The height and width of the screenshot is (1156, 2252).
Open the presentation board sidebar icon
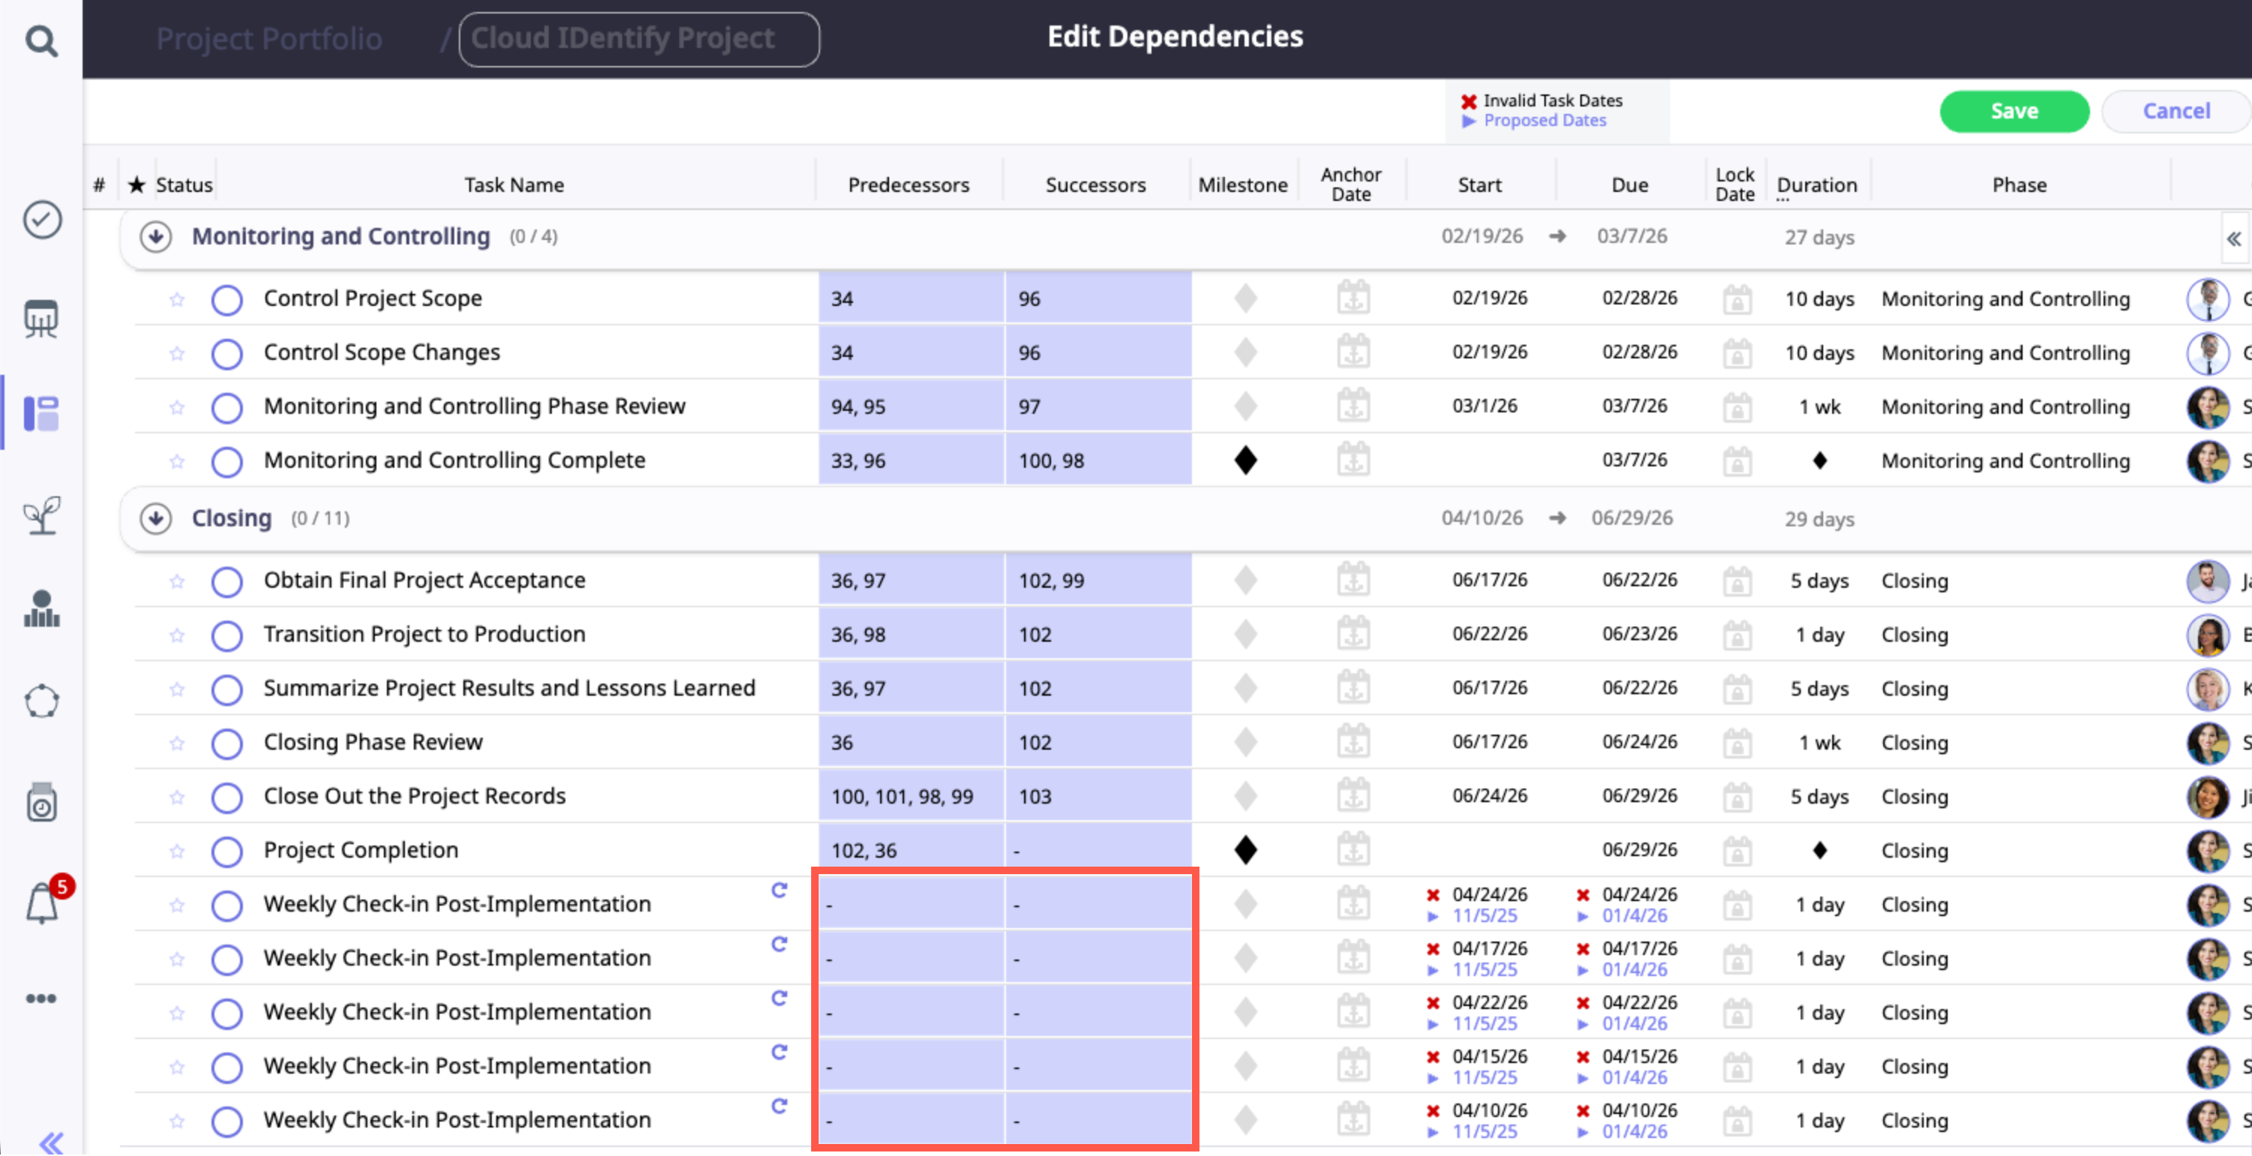[x=41, y=319]
